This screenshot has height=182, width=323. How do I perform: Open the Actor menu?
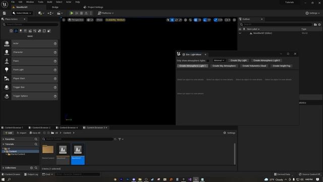pos(69,2)
